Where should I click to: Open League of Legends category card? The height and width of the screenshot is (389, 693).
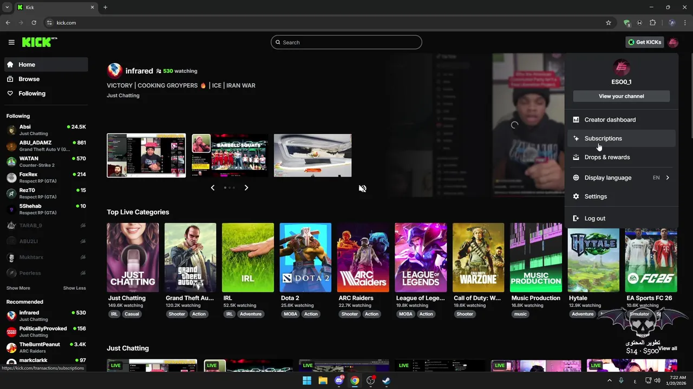[421, 258]
